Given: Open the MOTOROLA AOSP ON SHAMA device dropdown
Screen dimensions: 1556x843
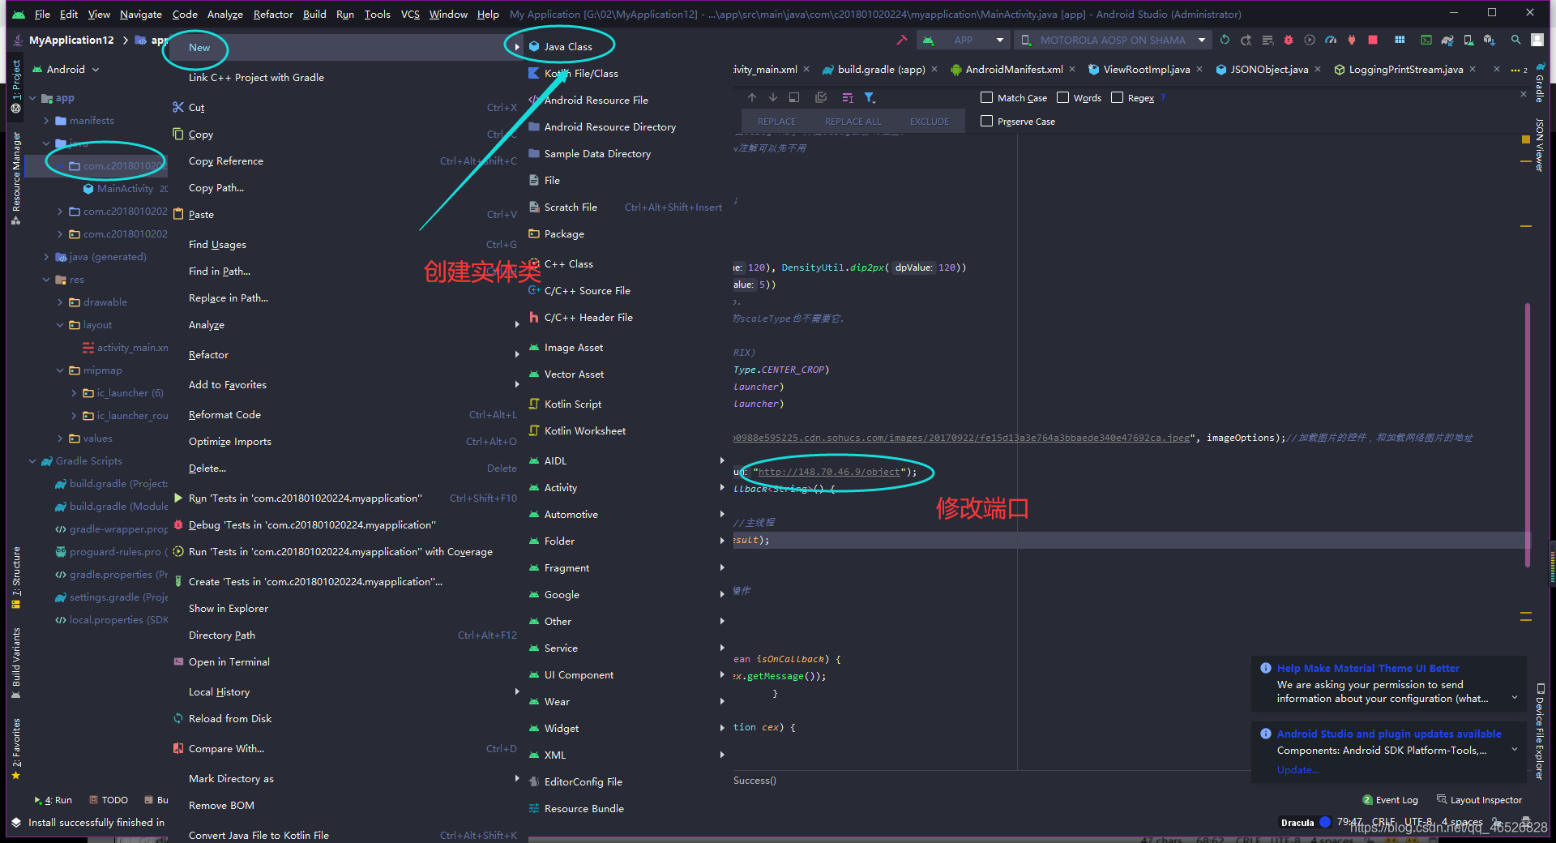Looking at the screenshot, I should [x=1114, y=40].
